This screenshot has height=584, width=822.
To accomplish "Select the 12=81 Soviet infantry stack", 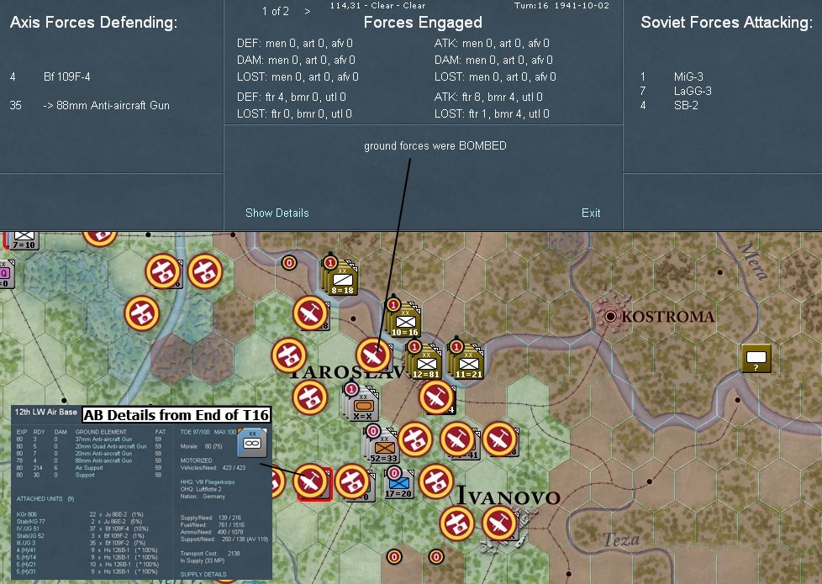I will (x=424, y=360).
